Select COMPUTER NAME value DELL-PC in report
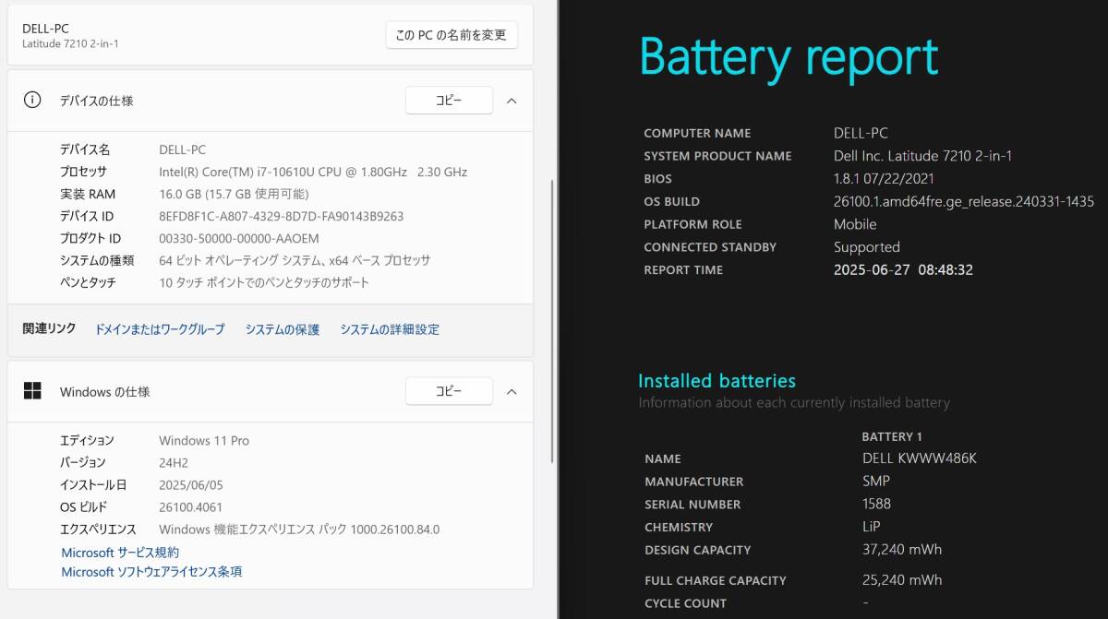Image resolution: width=1108 pixels, height=619 pixels. [861, 133]
